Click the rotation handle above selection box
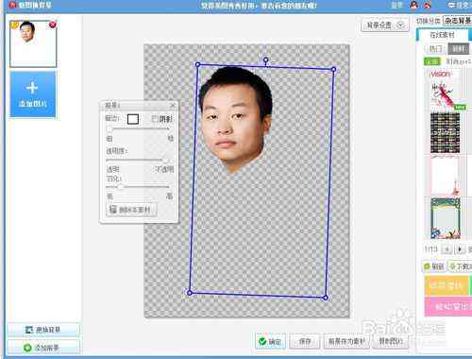Screen dimensions: 472x359 266,60
